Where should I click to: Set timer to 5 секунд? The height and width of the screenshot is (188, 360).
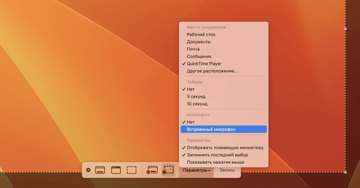(196, 97)
